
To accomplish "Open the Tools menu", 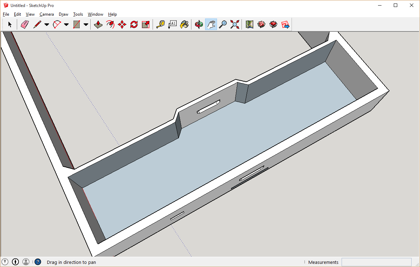I will (x=78, y=14).
